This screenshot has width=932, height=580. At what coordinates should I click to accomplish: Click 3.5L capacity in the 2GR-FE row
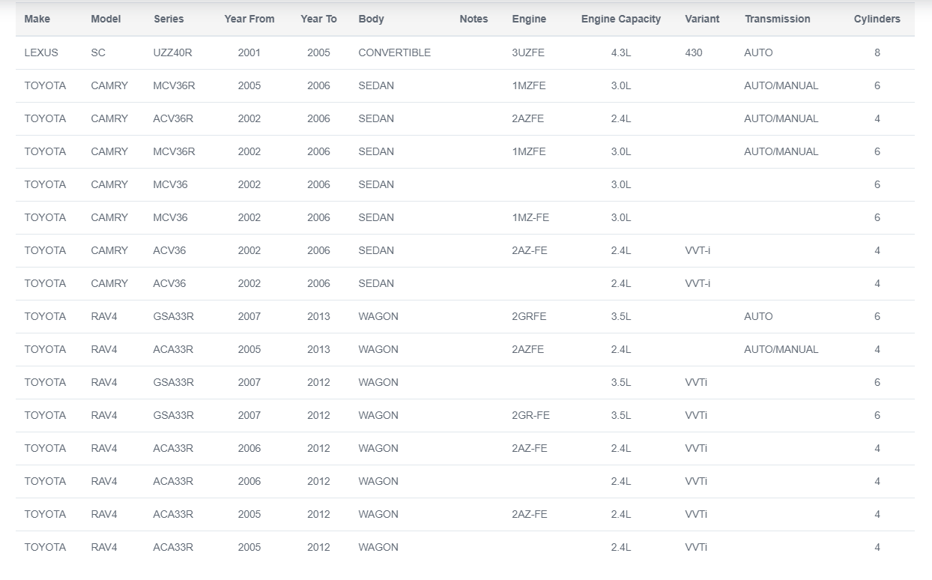coord(621,415)
